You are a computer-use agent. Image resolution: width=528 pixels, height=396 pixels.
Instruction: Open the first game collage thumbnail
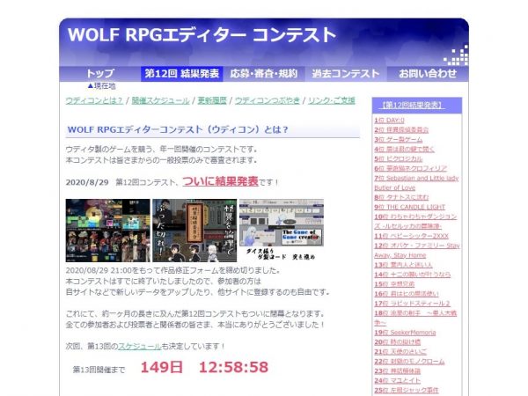pyautogui.click(x=107, y=231)
